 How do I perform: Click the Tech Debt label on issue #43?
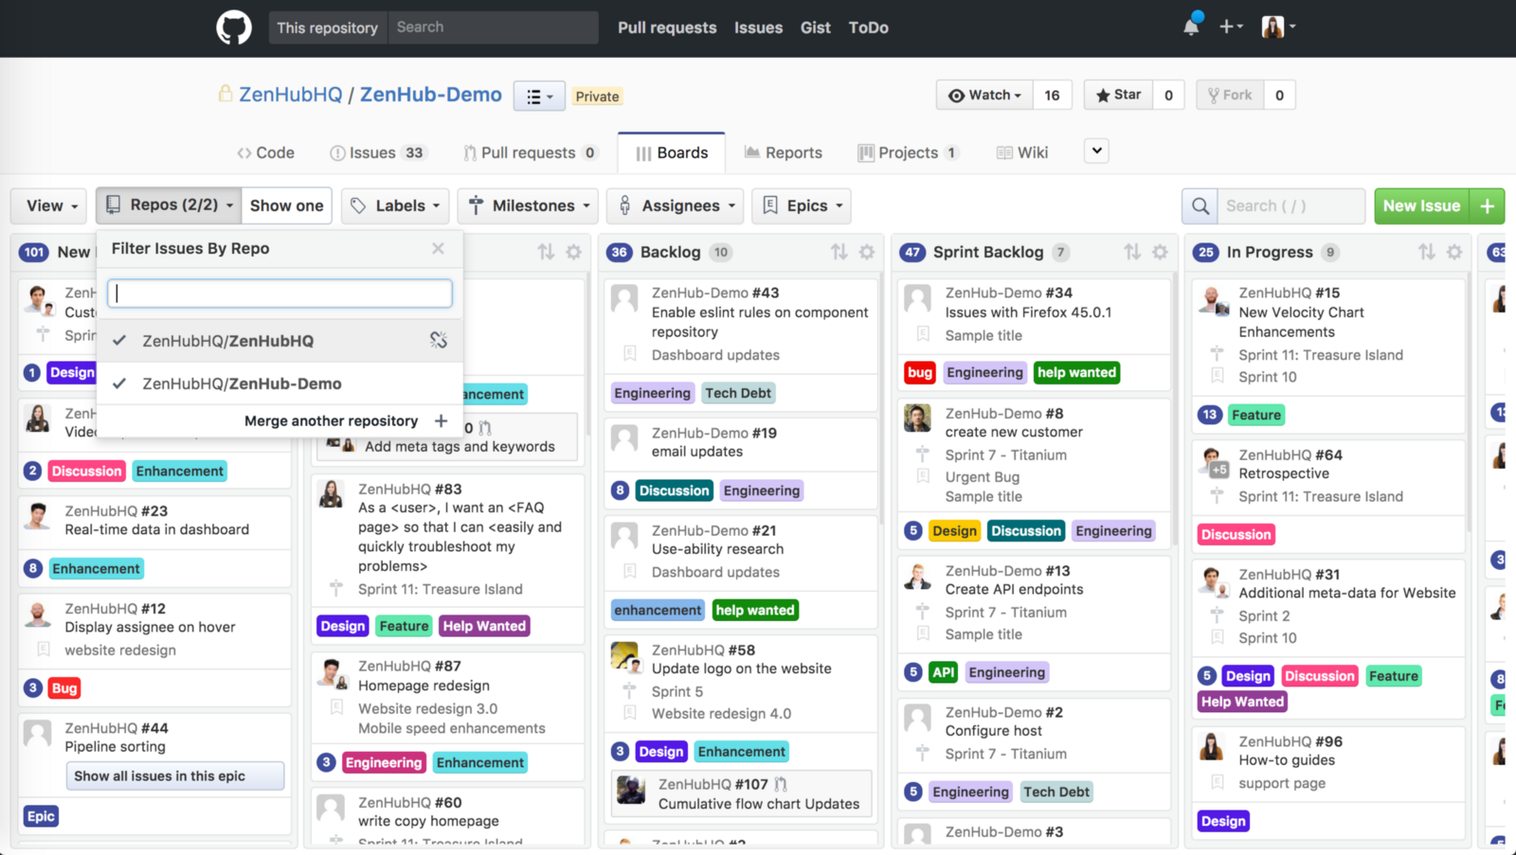click(738, 393)
